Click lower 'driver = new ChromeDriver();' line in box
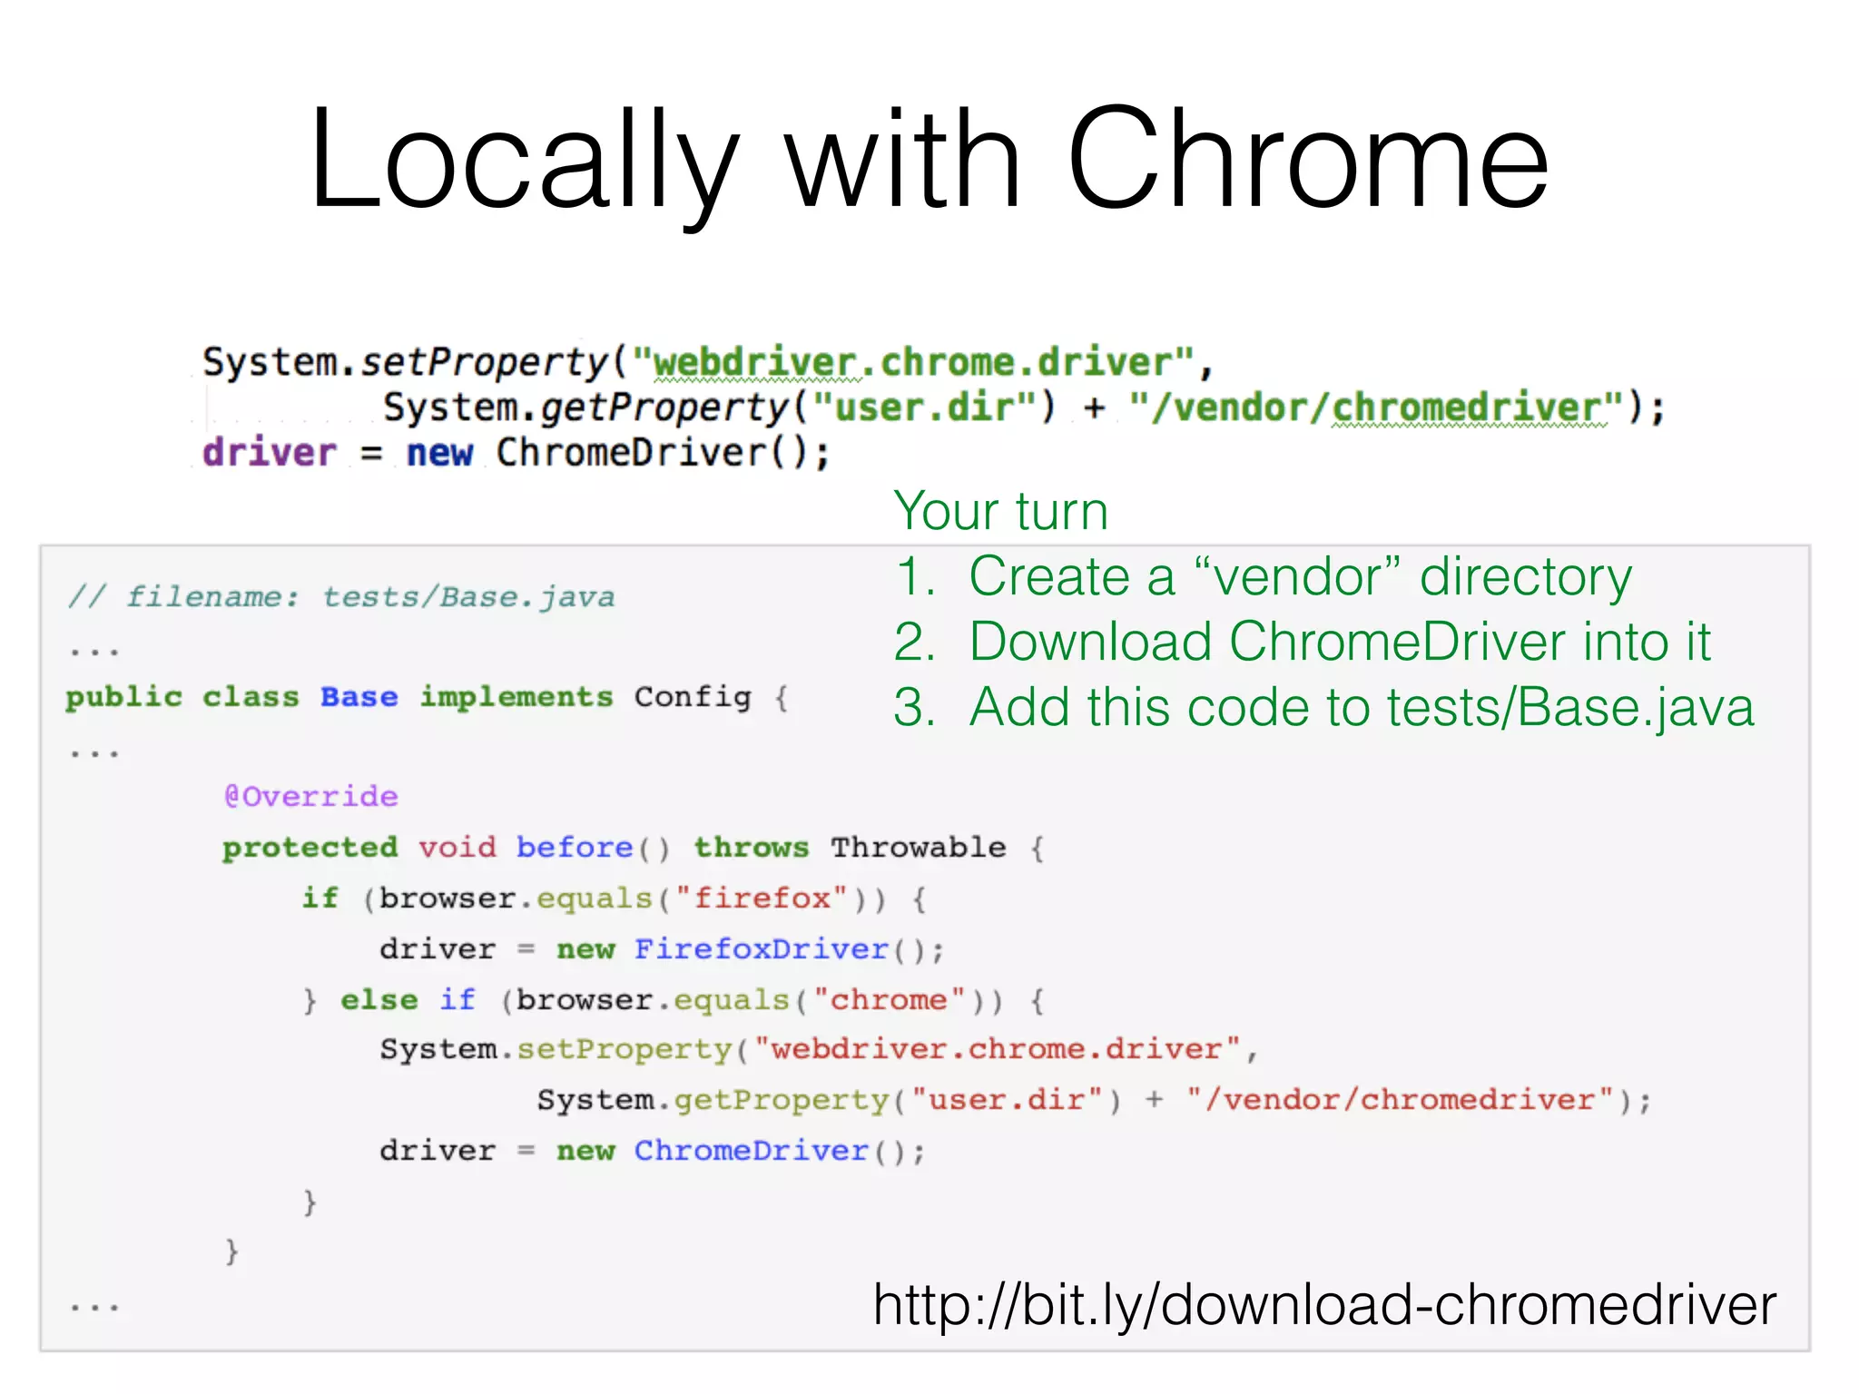This screenshot has height=1394, width=1859. coord(653,1151)
